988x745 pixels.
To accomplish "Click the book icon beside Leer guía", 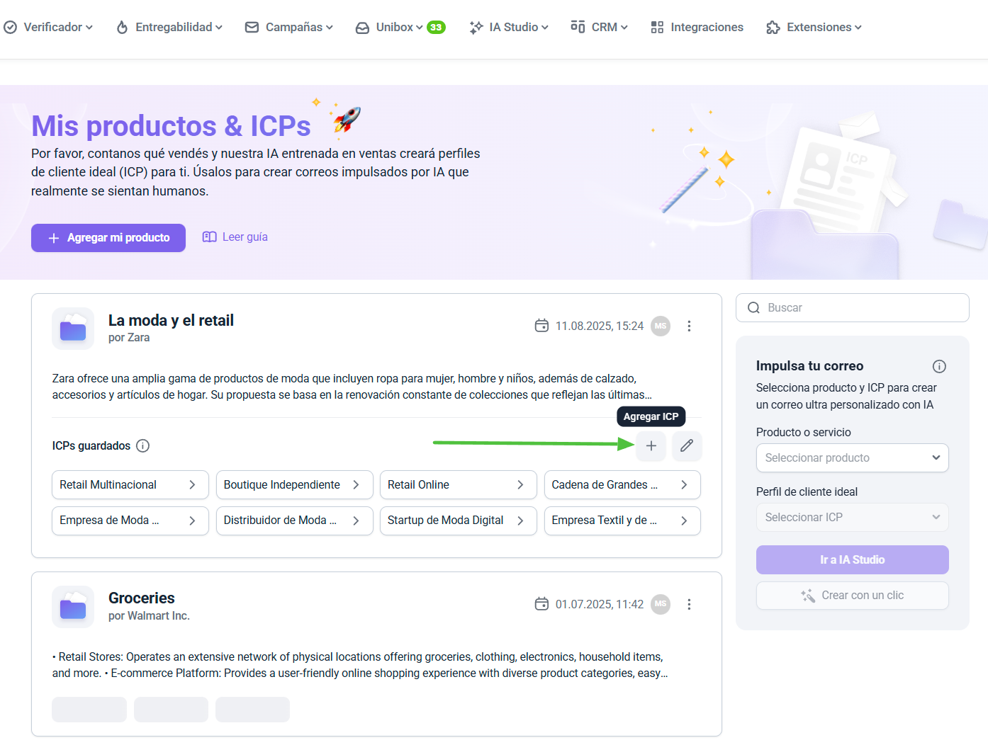I will (x=209, y=237).
